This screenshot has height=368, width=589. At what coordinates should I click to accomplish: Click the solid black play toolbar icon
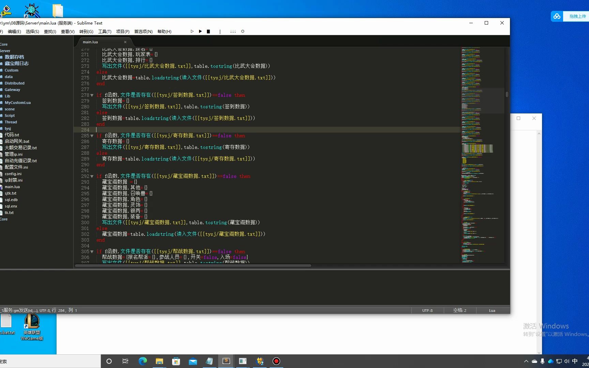click(200, 31)
